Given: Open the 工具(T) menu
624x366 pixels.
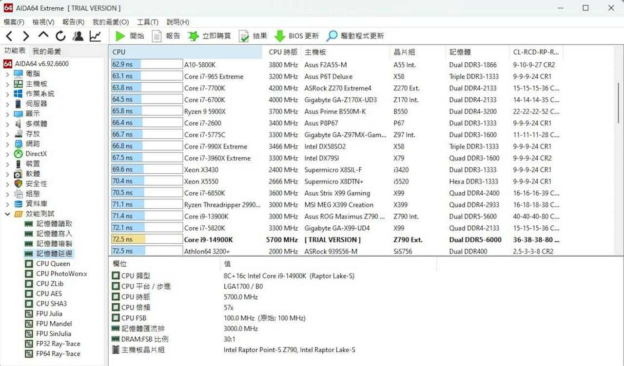Looking at the screenshot, I should [148, 22].
